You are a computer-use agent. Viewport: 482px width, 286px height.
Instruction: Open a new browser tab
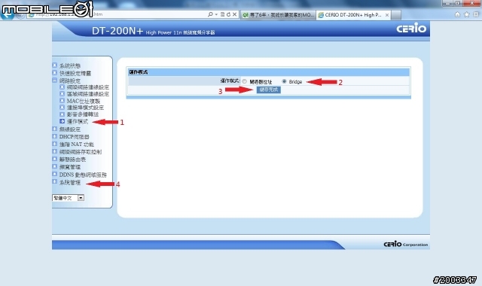[396, 15]
